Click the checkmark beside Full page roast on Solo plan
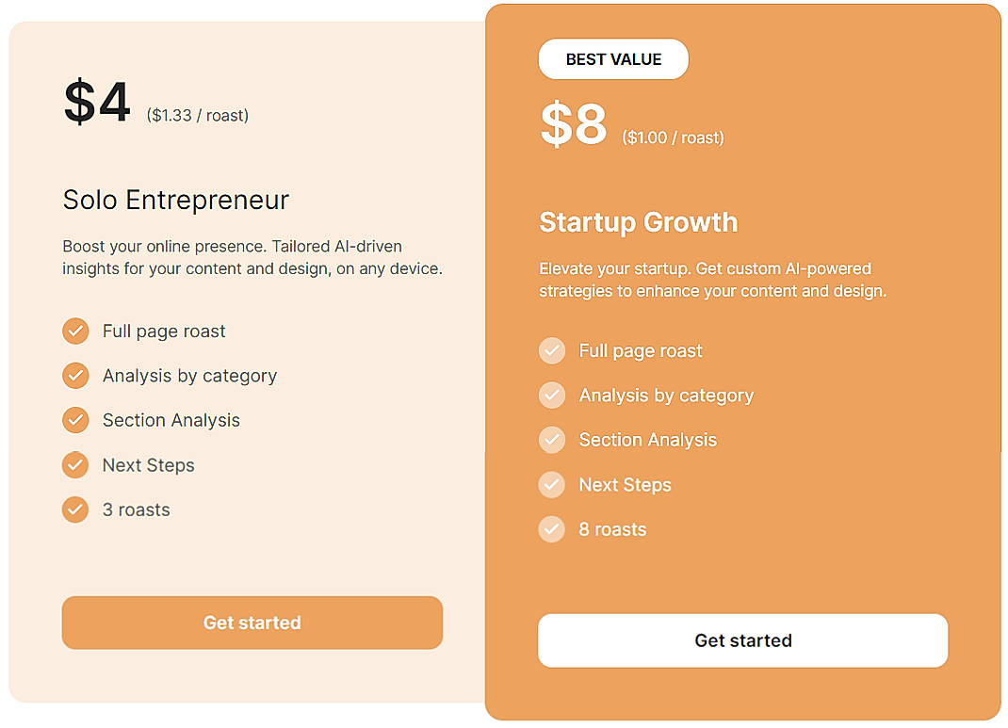 coord(75,331)
